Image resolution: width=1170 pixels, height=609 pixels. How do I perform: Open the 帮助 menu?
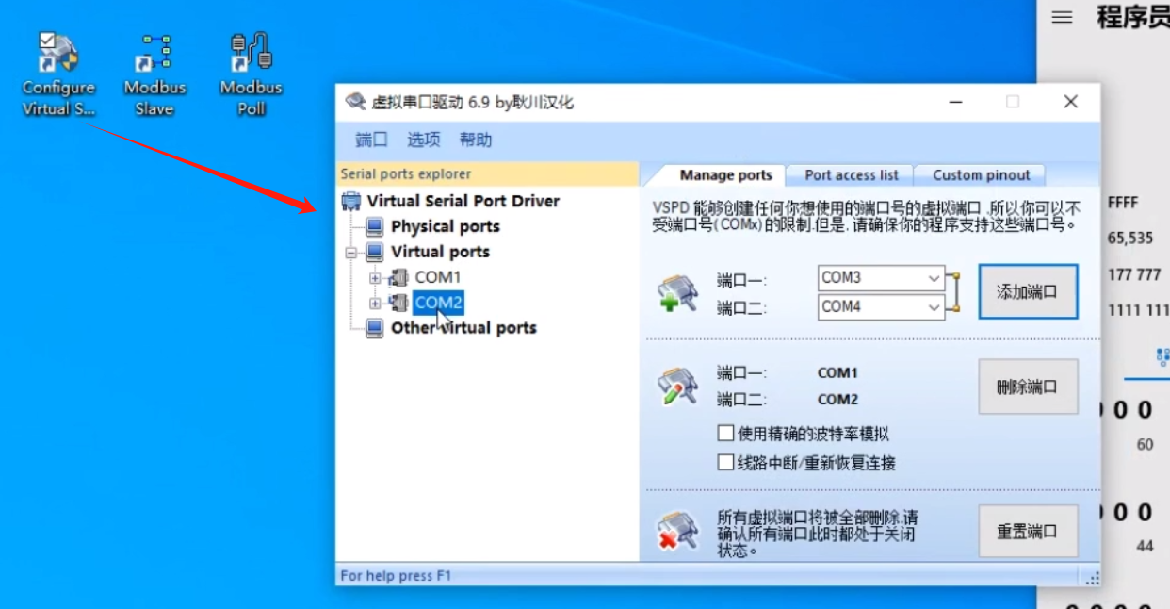tap(476, 140)
